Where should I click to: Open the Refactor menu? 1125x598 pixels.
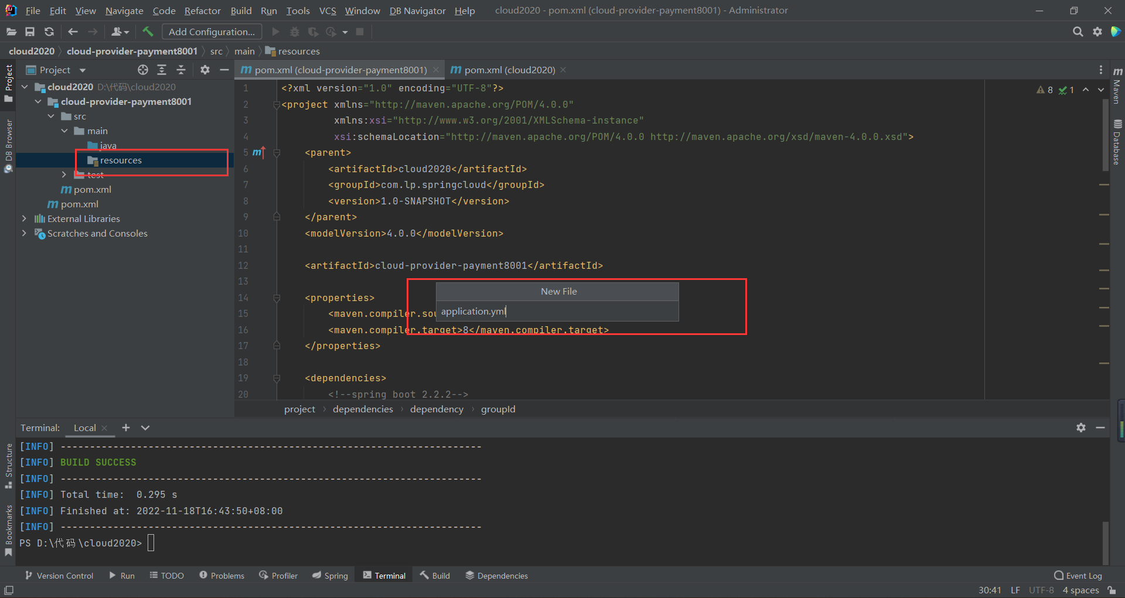coord(202,11)
